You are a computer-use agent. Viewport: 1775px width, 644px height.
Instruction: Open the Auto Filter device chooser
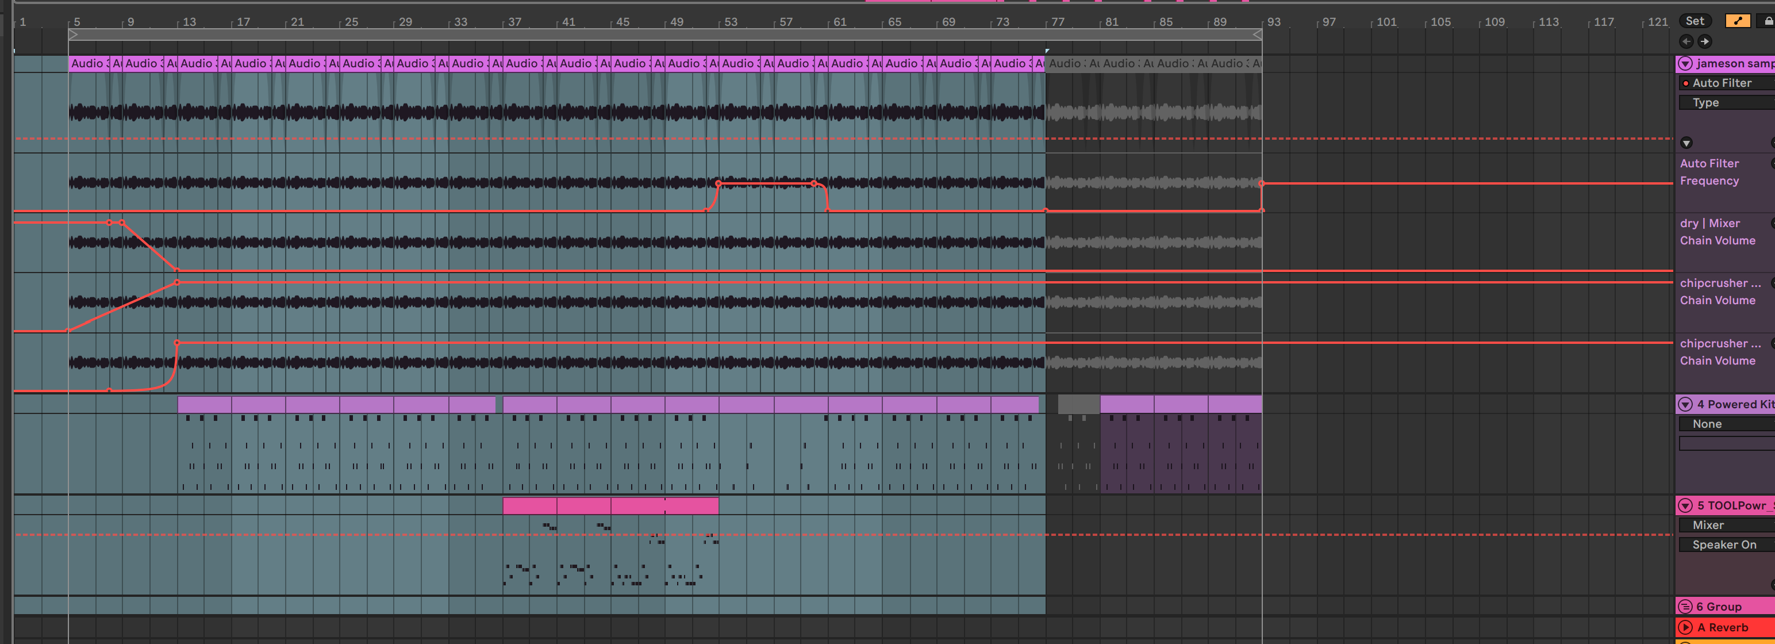1726,83
